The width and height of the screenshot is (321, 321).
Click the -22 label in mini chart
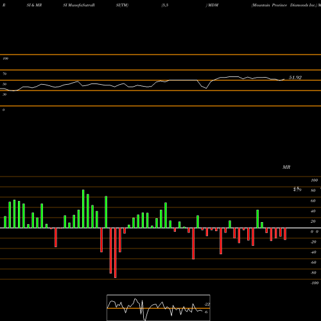[207, 304]
